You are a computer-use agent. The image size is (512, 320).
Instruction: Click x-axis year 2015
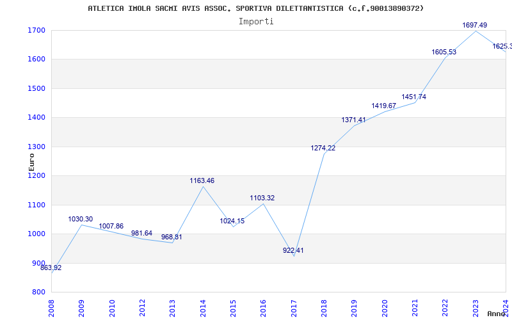pyautogui.click(x=233, y=308)
